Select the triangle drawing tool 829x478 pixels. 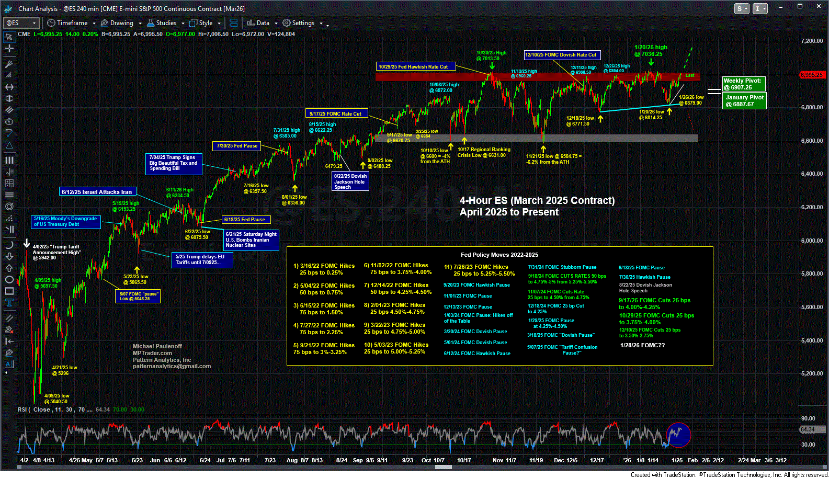coord(9,145)
